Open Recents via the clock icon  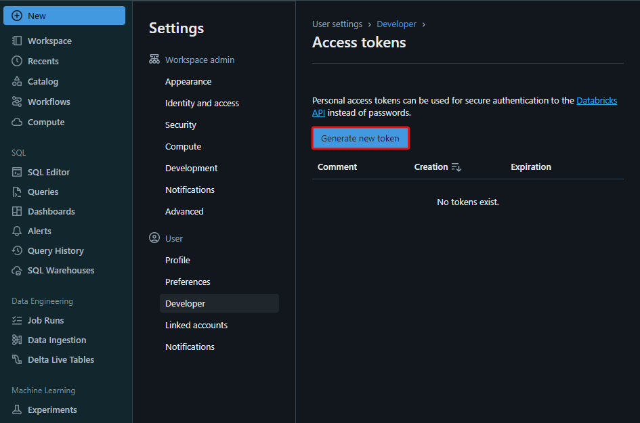coord(17,62)
